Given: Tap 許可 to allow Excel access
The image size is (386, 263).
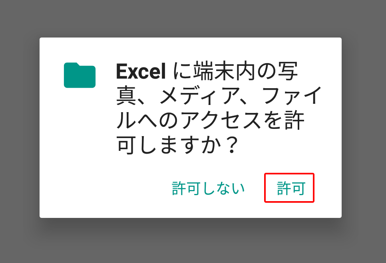Looking at the screenshot, I should point(289,188).
